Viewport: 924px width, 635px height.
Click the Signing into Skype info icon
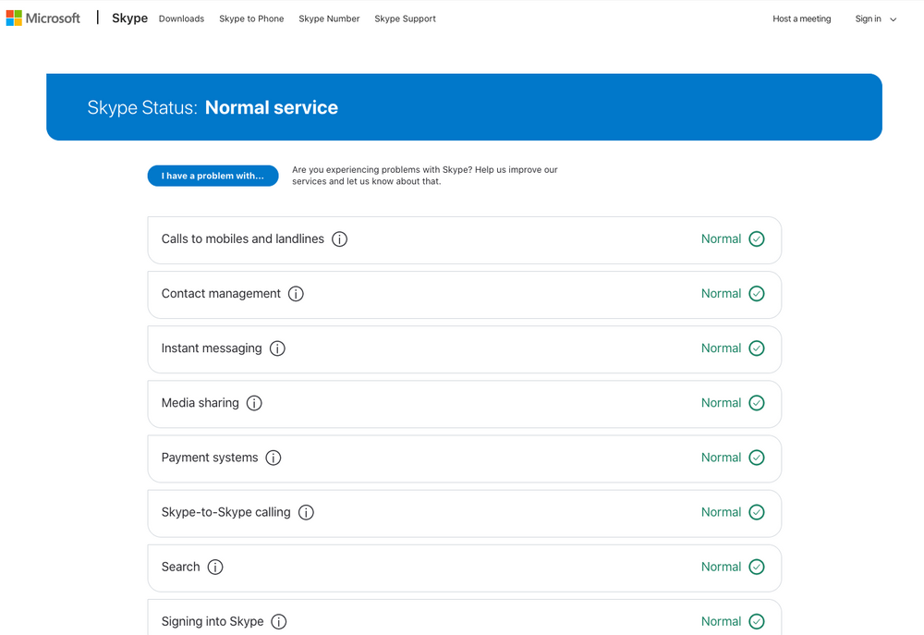[278, 621]
